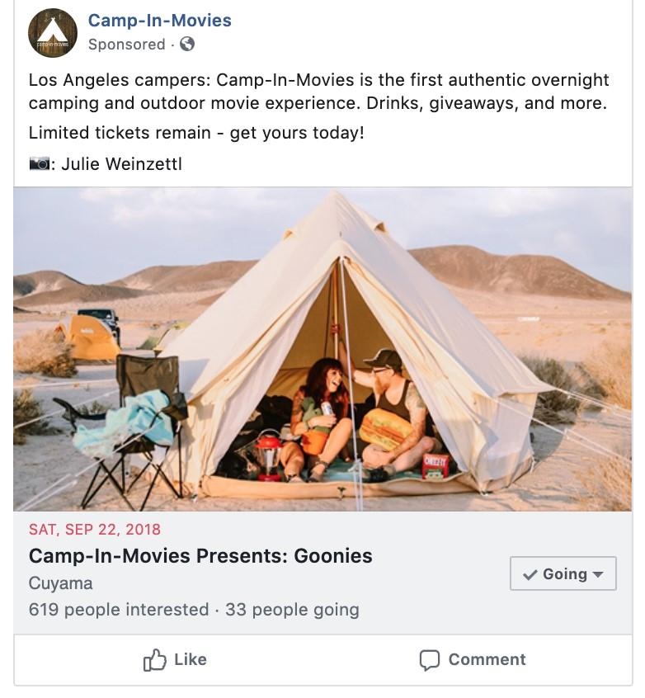Open event Camp-In-Movies Presents: Goonies

[200, 556]
